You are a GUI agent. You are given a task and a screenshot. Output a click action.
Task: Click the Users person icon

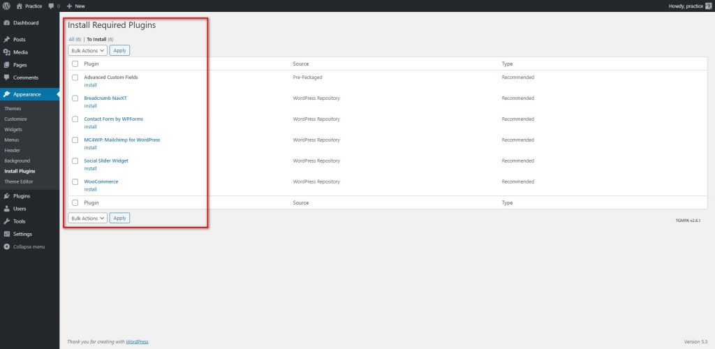pyautogui.click(x=7, y=209)
